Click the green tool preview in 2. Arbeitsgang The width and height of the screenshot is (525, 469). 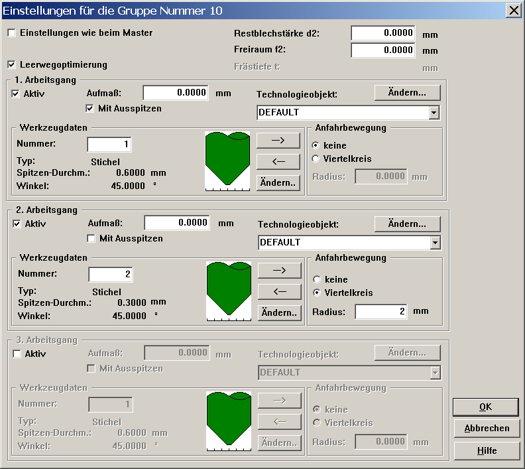point(229,289)
